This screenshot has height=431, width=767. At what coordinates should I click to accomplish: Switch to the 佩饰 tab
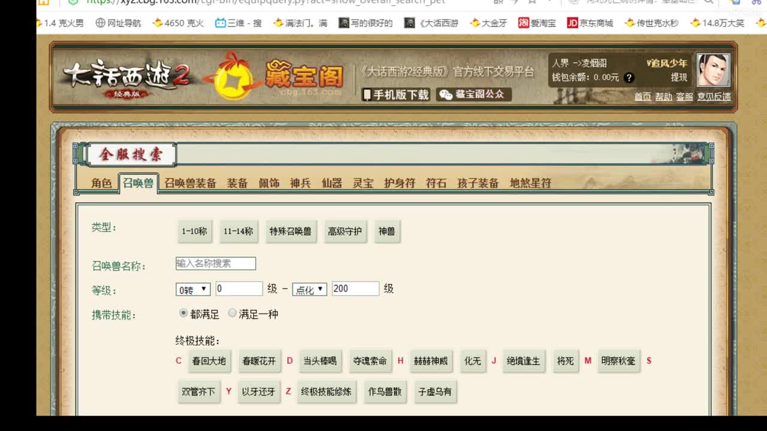click(x=269, y=183)
